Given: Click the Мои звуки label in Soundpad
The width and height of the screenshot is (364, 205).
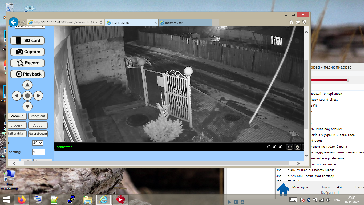Looking at the screenshot, I should [300, 187].
